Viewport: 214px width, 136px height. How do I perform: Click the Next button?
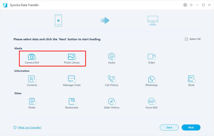(x=191, y=127)
